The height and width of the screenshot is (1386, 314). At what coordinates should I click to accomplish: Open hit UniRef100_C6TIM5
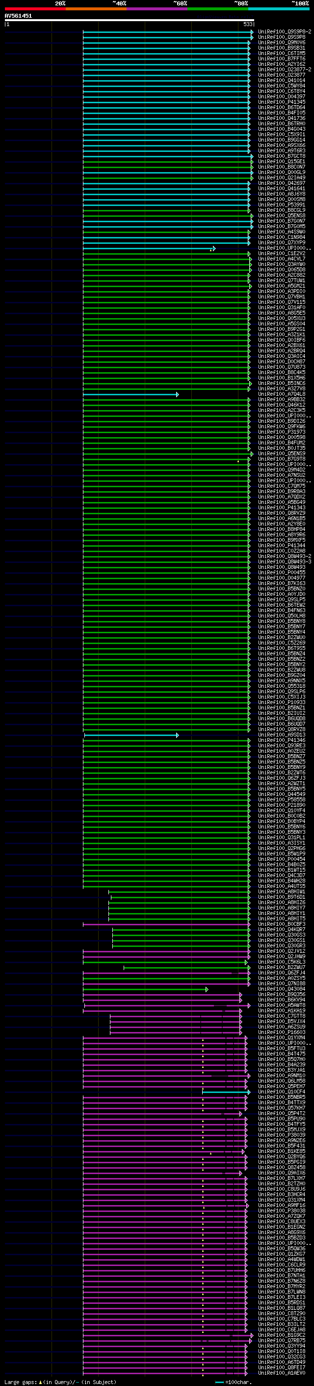[x=282, y=53]
